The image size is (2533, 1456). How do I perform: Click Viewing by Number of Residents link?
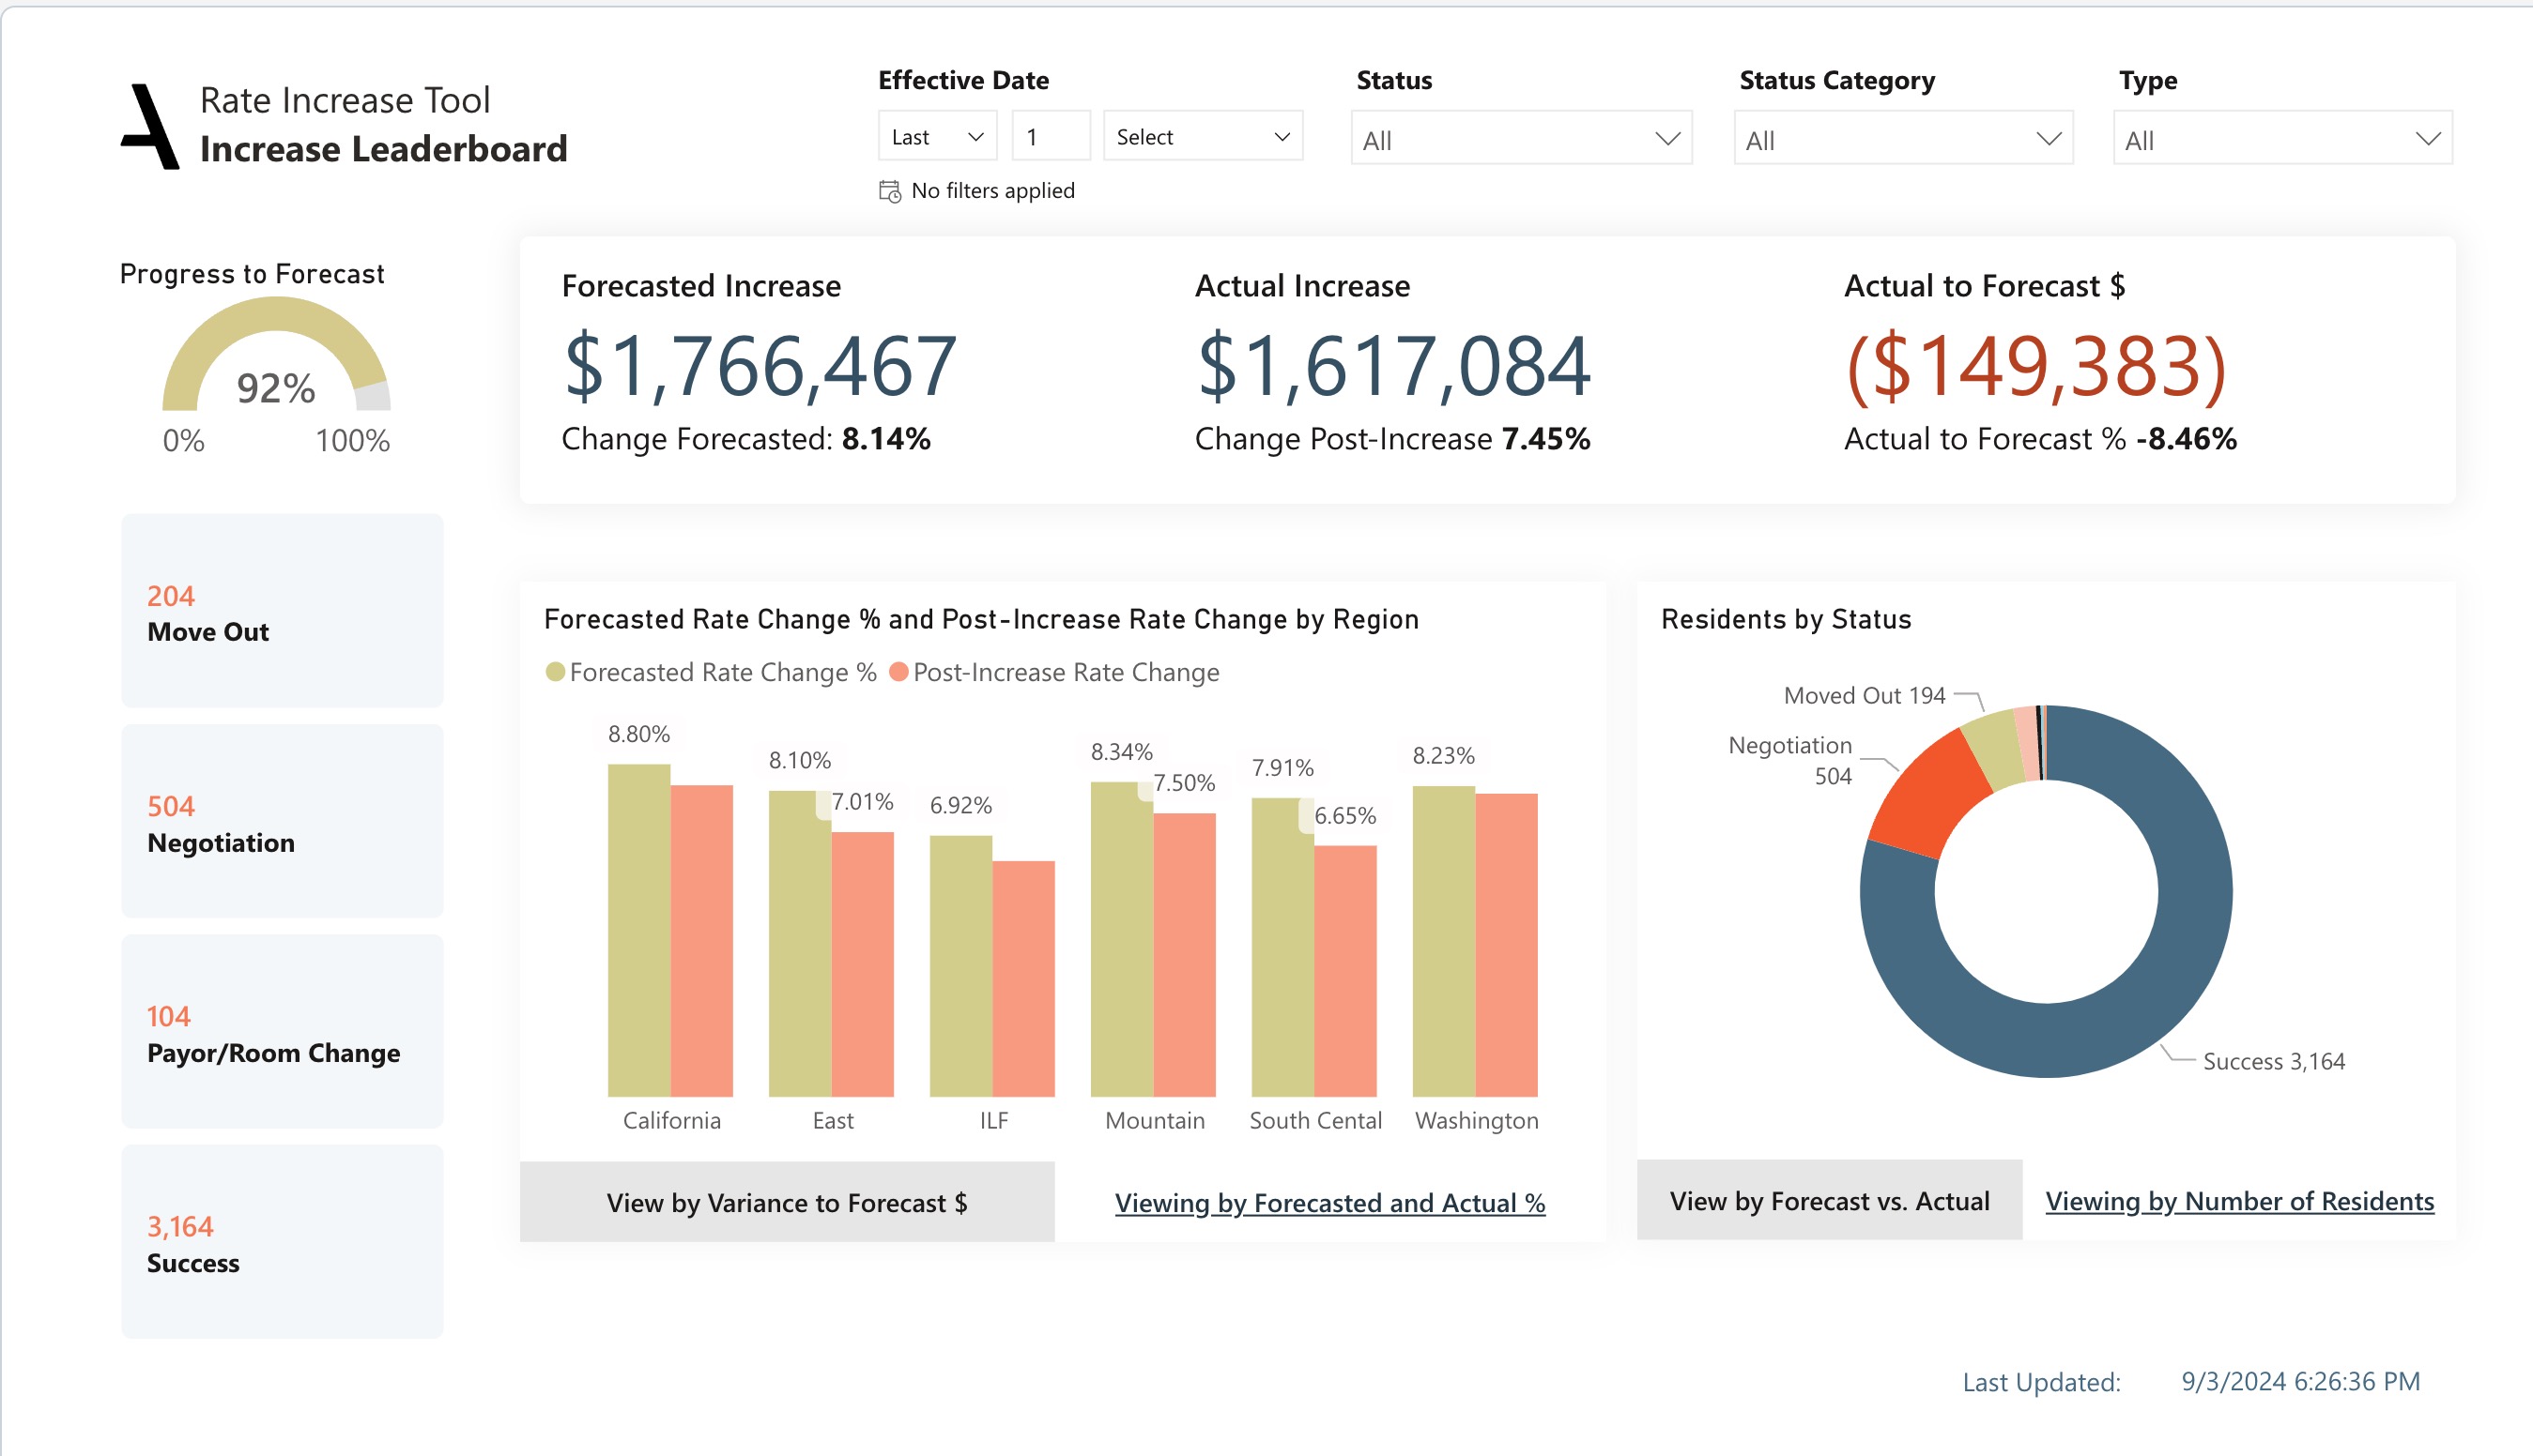2239,1200
